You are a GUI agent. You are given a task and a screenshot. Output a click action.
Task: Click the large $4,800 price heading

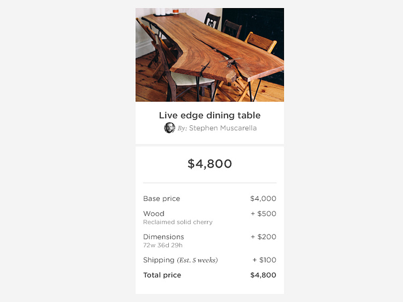pyautogui.click(x=210, y=164)
